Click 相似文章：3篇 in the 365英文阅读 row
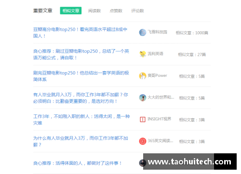 click(192, 141)
